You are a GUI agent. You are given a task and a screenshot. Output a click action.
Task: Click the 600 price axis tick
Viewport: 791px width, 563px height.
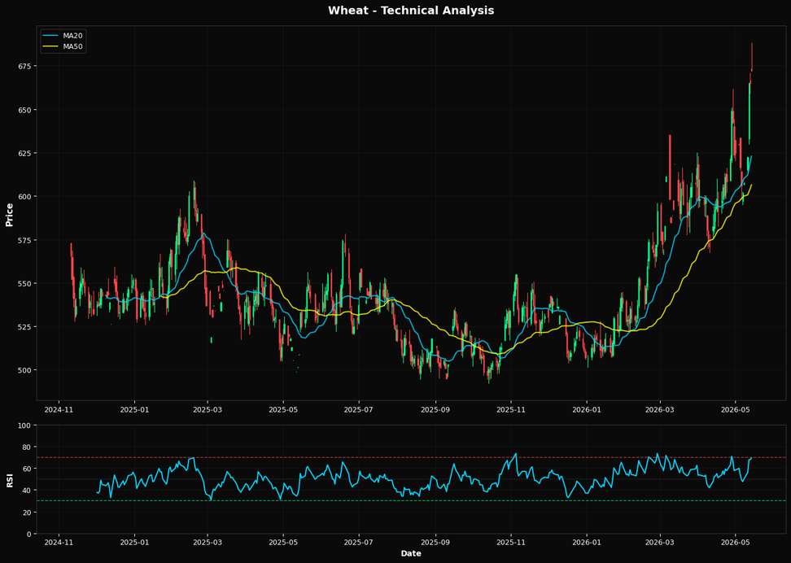(x=26, y=196)
